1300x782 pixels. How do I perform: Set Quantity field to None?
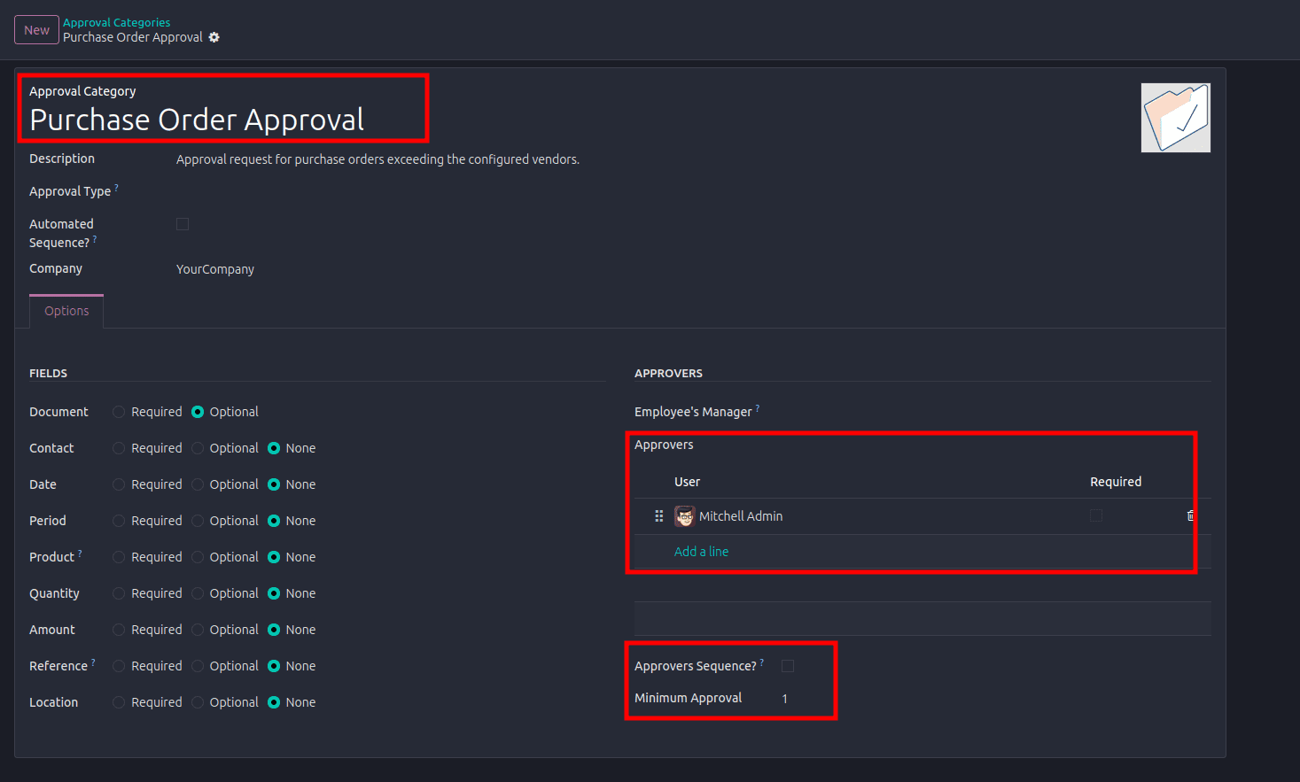point(274,593)
